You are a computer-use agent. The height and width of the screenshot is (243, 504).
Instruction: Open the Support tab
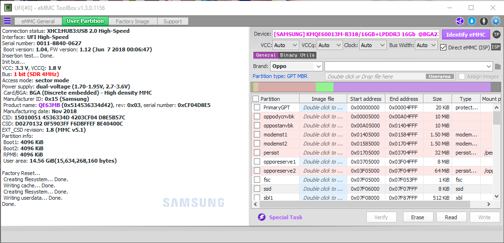point(172,21)
